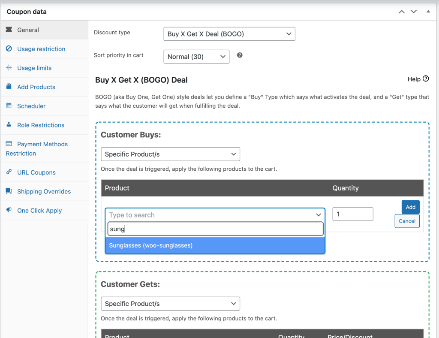Click the Add Products bag icon
The height and width of the screenshot is (338, 439).
9,86
